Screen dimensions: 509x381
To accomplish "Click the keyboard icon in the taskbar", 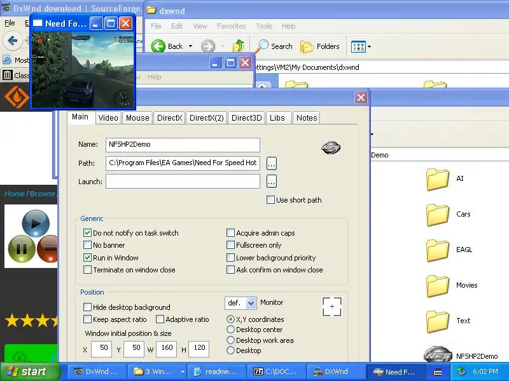I will click(437, 372).
